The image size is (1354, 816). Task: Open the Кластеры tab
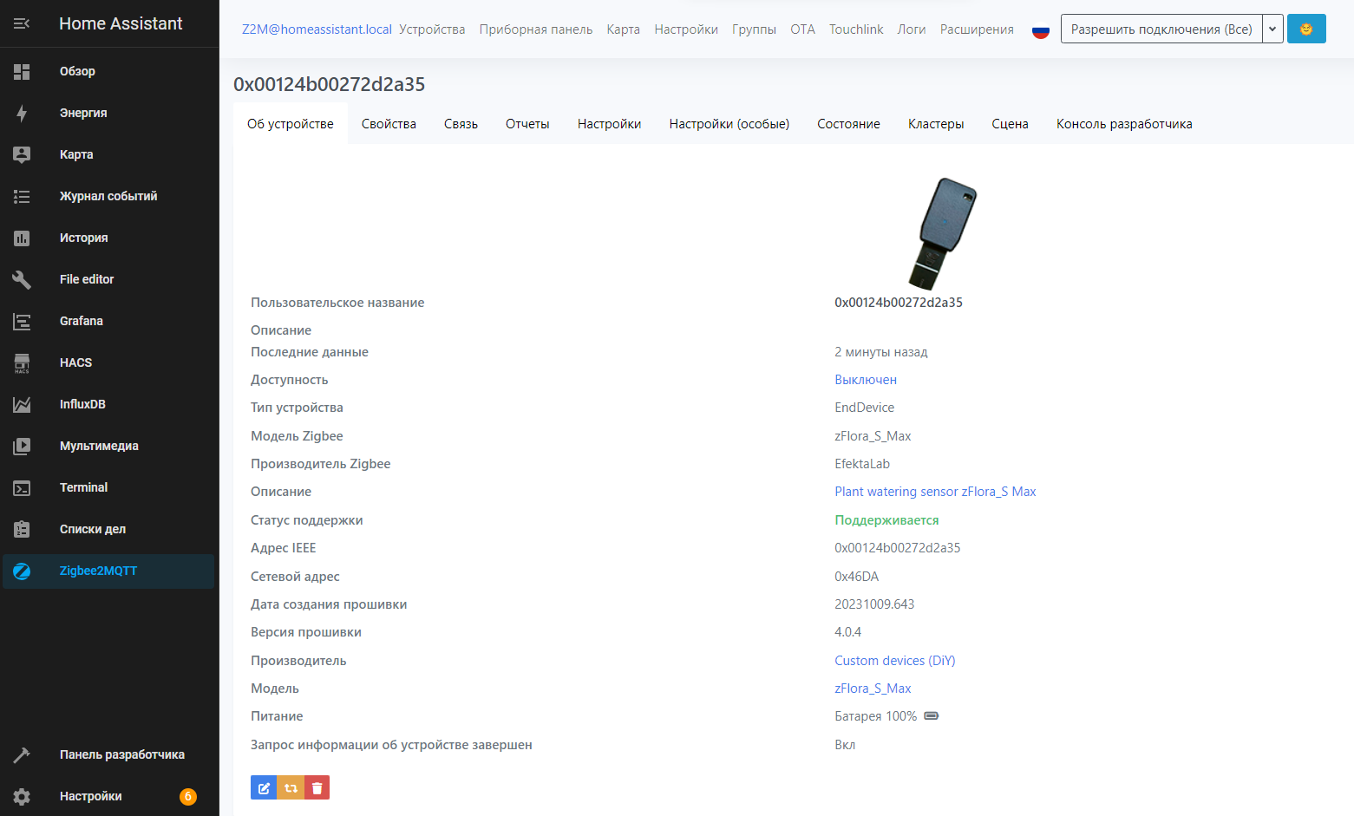[x=935, y=124]
